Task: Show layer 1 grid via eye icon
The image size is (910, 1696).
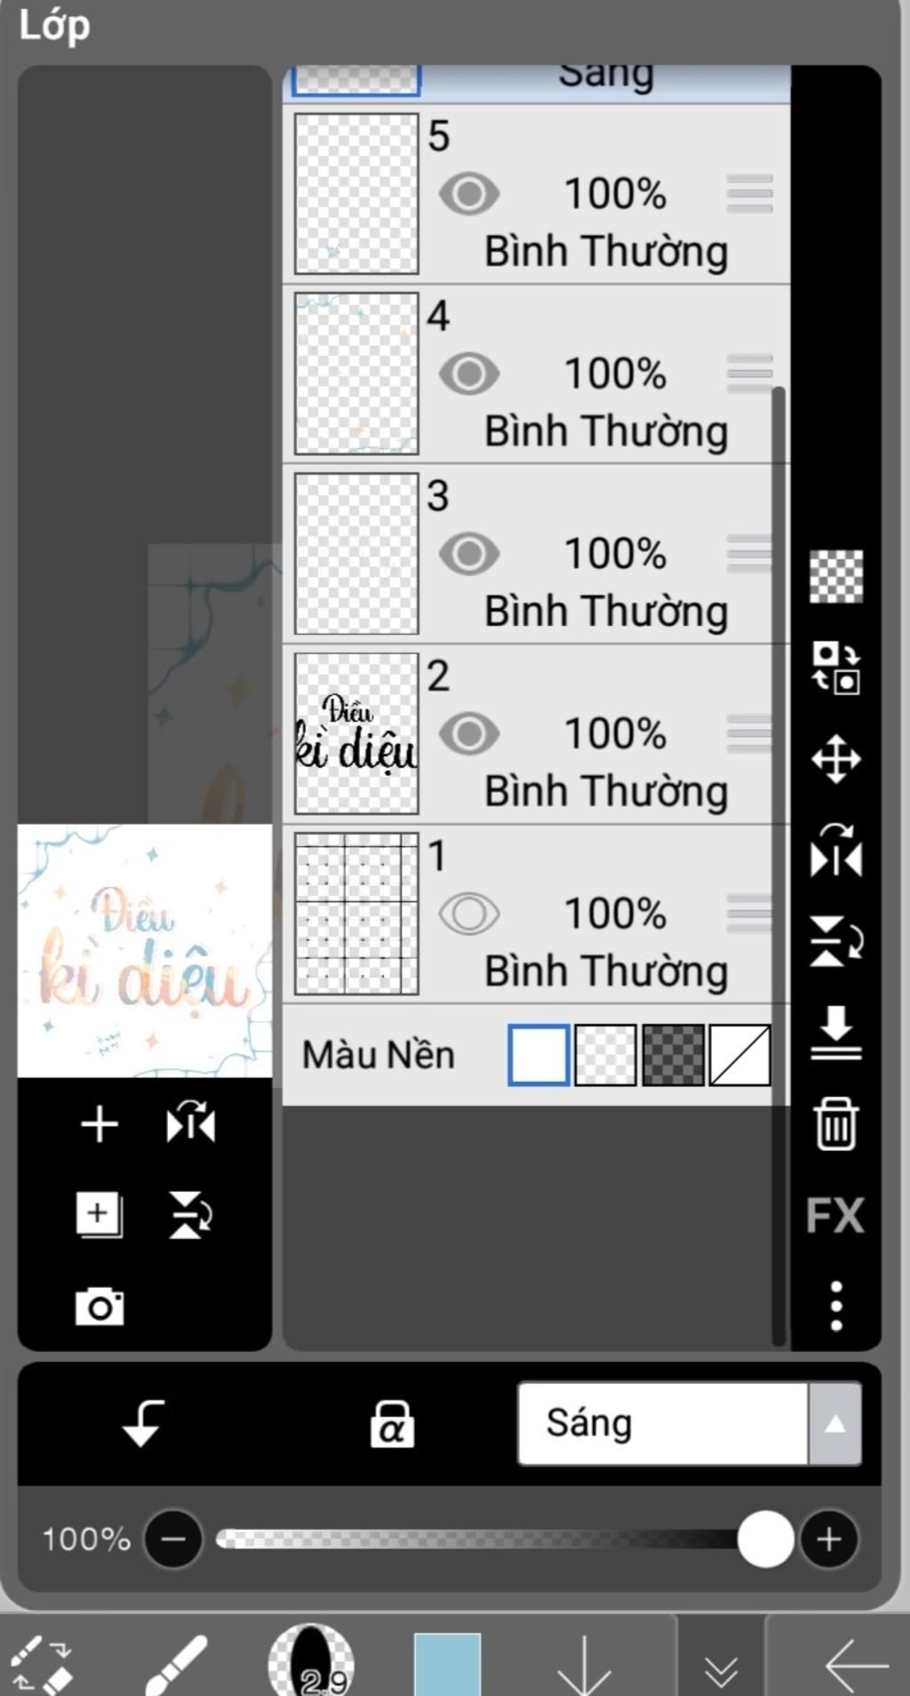Action: 468,914
